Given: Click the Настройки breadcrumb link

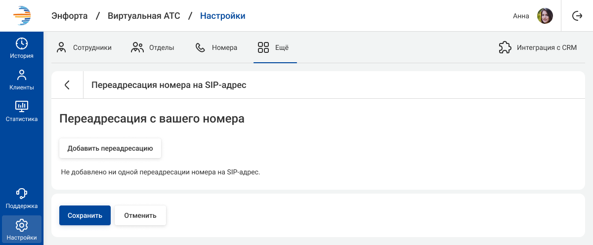Looking at the screenshot, I should pos(222,16).
